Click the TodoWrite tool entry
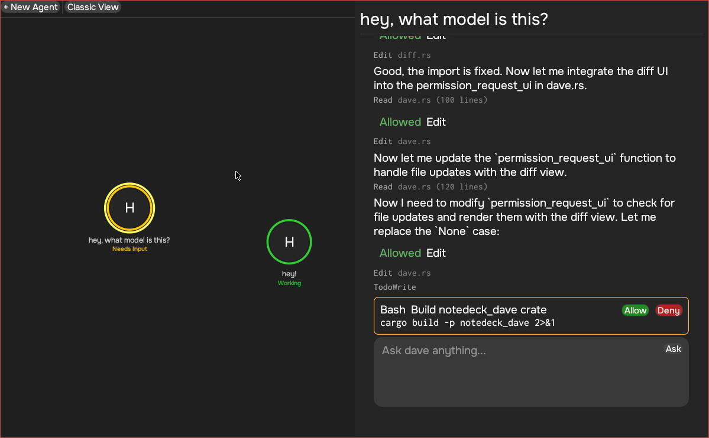The height and width of the screenshot is (438, 709). (394, 287)
